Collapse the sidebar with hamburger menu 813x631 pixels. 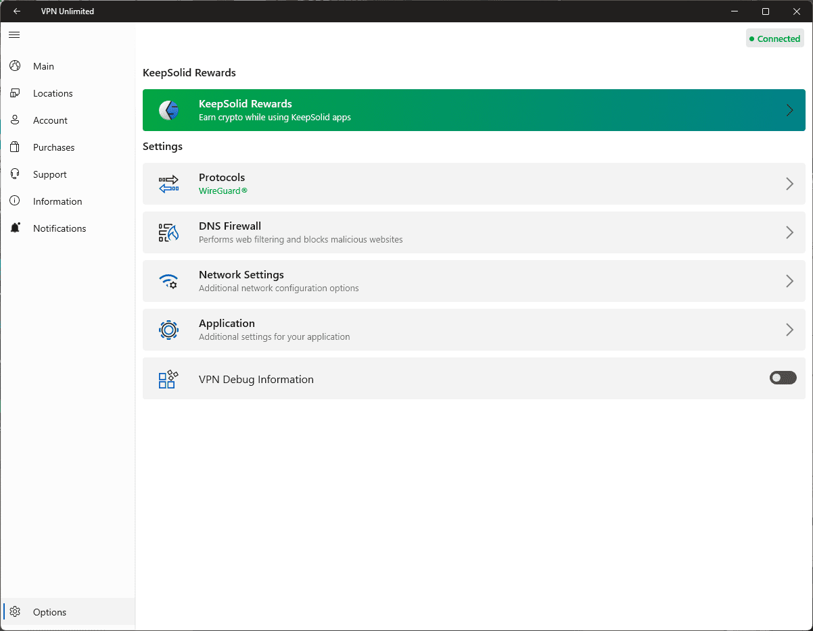pyautogui.click(x=14, y=34)
